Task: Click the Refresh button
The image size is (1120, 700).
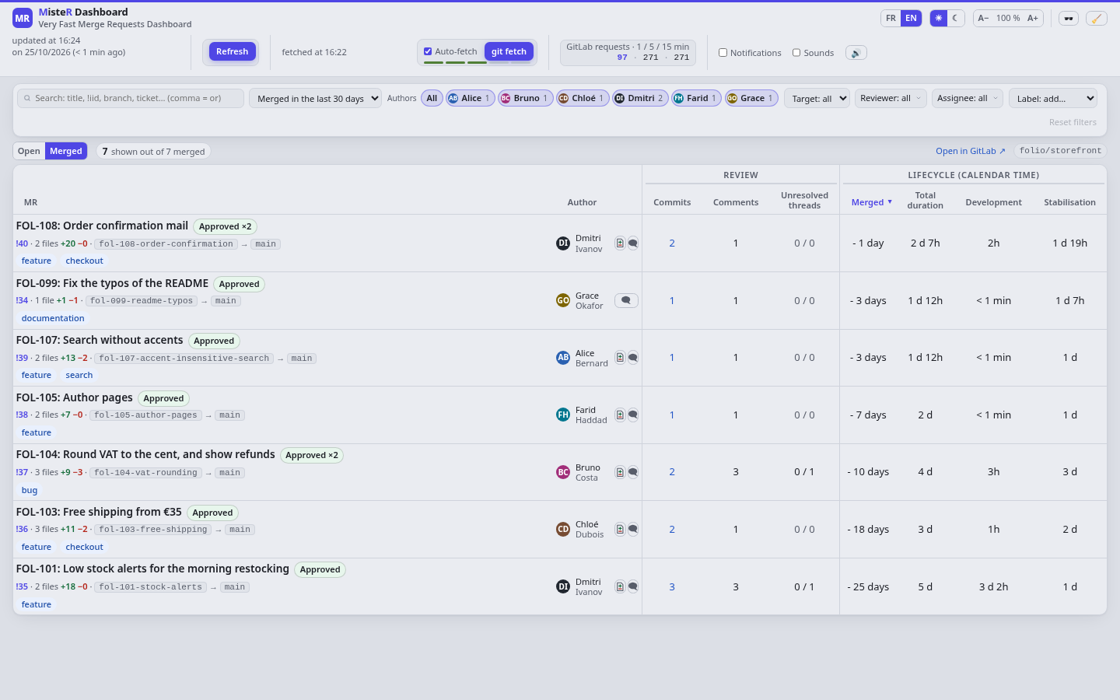Action: tap(232, 52)
